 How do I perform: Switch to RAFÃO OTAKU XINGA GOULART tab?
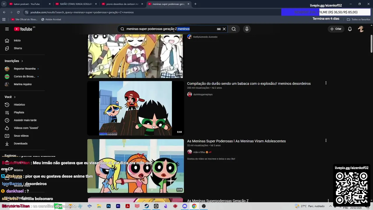pyautogui.click(x=76, y=4)
